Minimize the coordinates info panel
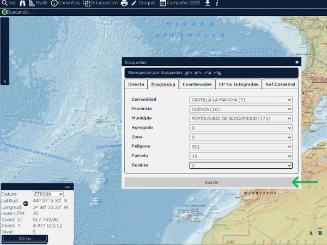 pos(67,187)
